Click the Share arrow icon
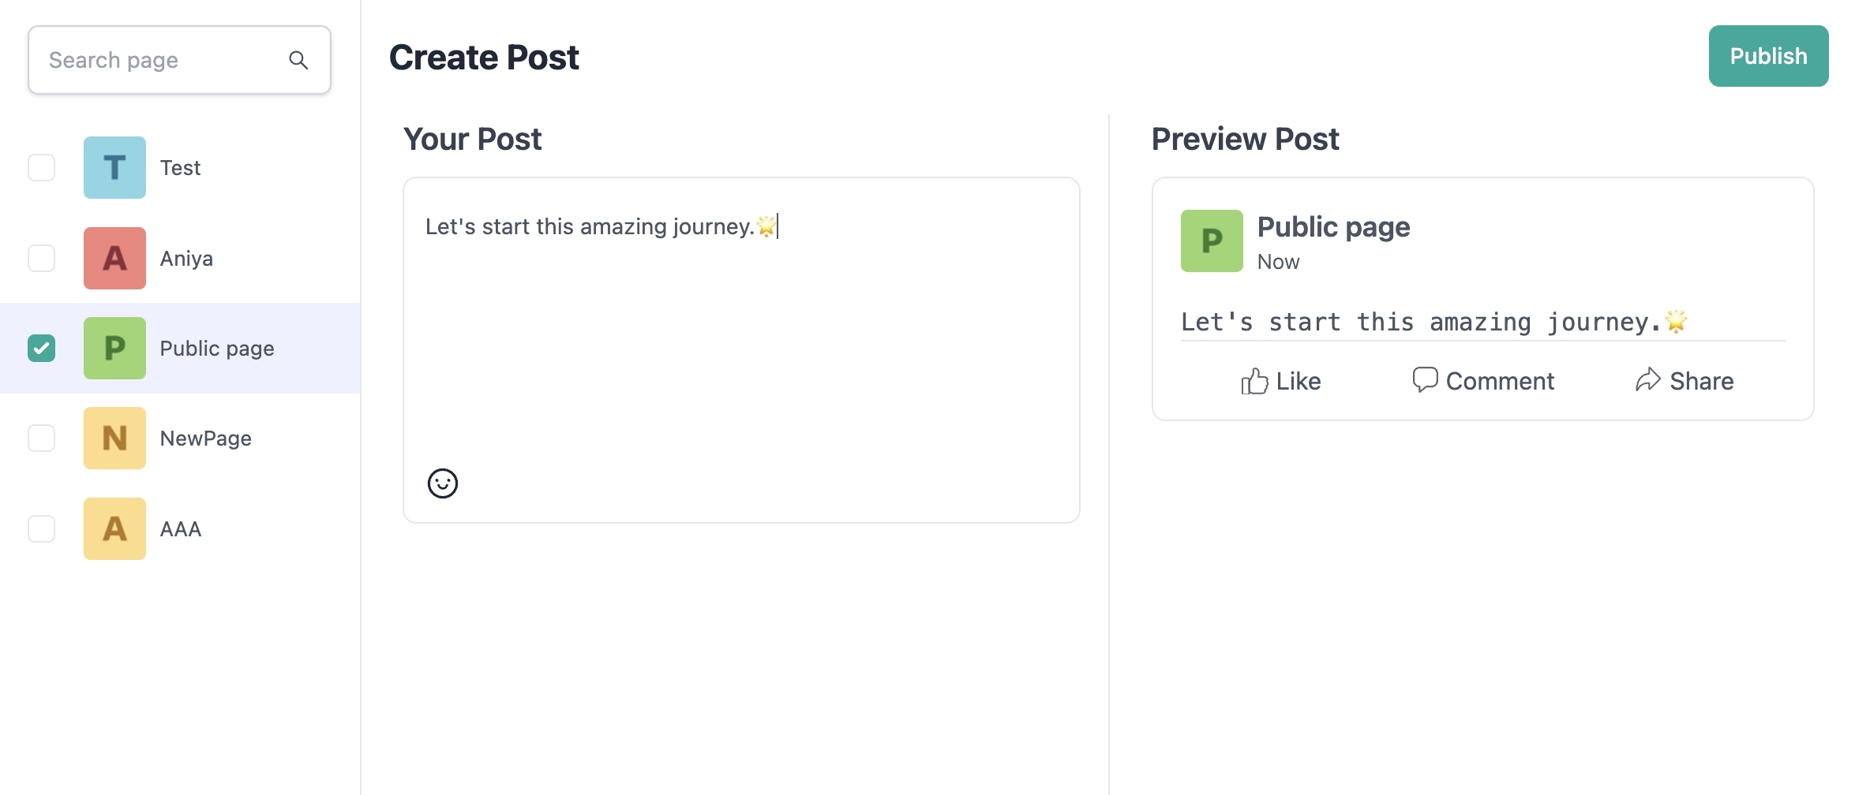 tap(1648, 380)
